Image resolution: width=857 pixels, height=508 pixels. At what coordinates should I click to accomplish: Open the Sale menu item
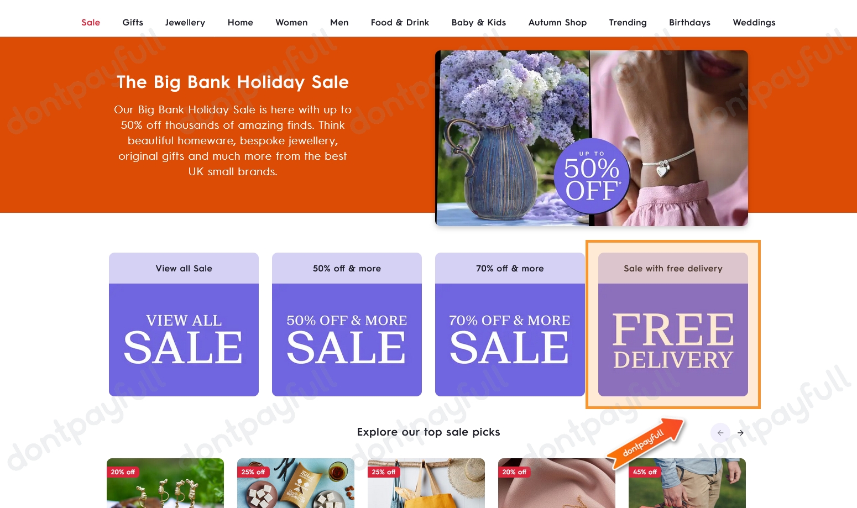[x=90, y=22]
